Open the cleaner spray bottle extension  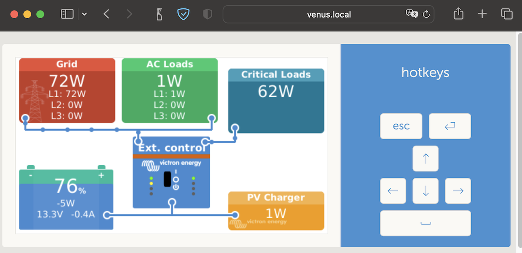[159, 14]
